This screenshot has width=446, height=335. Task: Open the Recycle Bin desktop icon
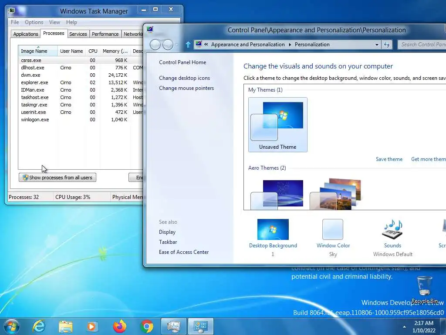coord(424,290)
